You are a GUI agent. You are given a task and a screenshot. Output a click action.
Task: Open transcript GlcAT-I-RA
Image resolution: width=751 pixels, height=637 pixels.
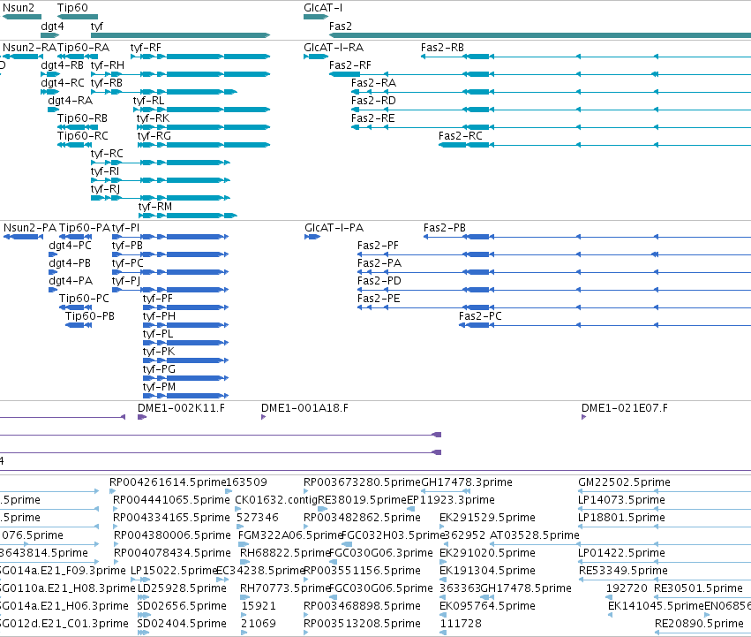tap(334, 48)
